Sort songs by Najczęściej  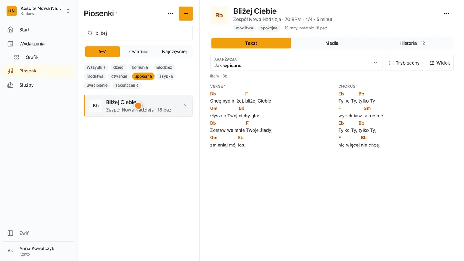174,51
